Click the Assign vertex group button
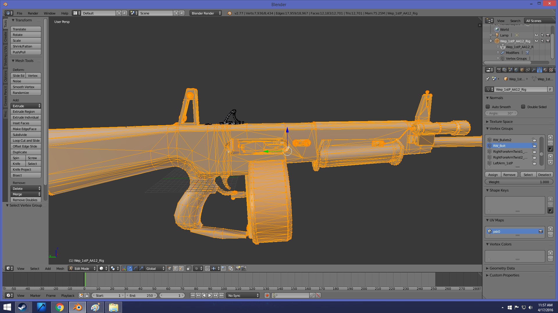The height and width of the screenshot is (313, 558). 493,174
